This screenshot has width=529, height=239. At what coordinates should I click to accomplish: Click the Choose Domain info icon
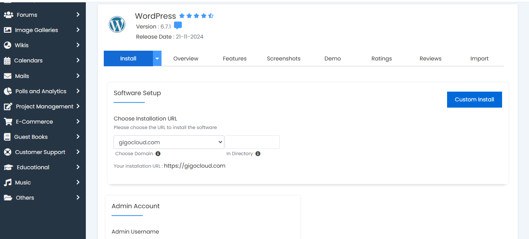tap(158, 154)
